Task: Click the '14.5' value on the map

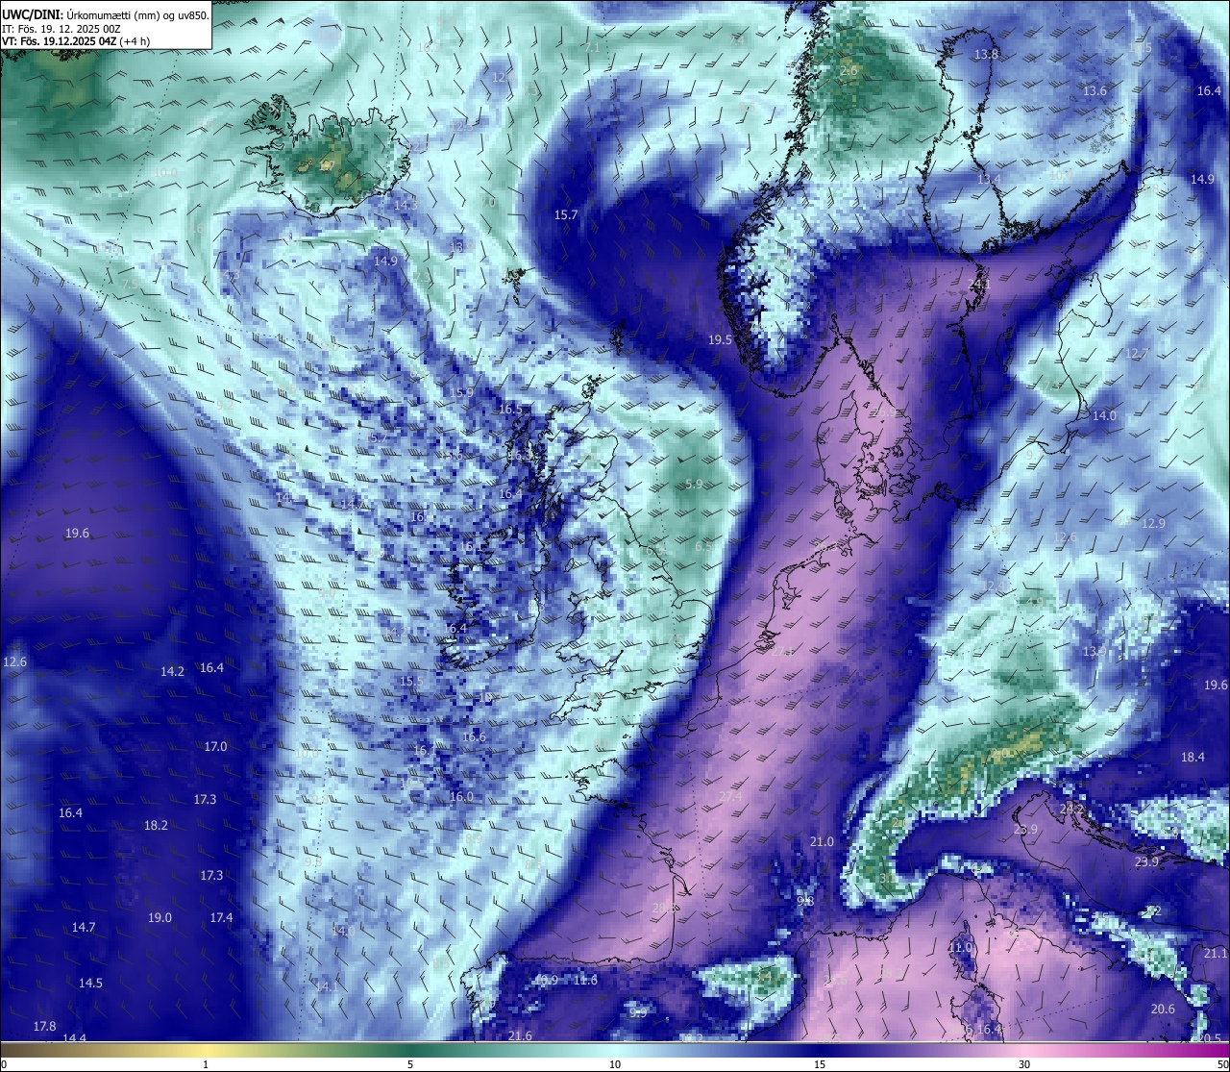Action: [90, 983]
